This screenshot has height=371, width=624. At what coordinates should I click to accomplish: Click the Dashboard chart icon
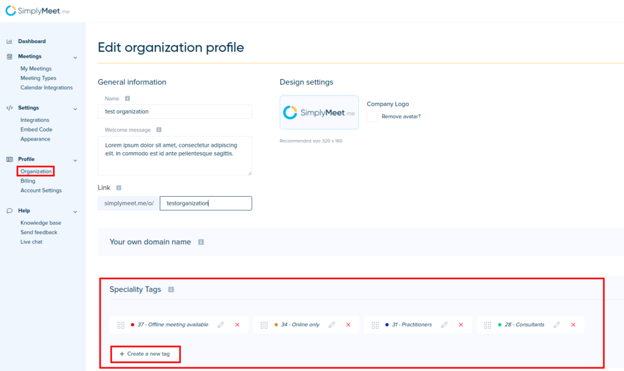(x=9, y=41)
